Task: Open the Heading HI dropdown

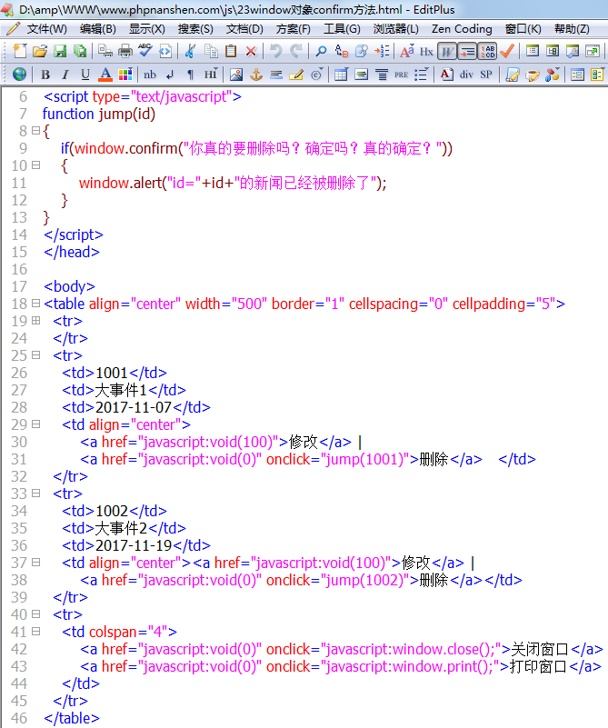Action: (x=210, y=75)
